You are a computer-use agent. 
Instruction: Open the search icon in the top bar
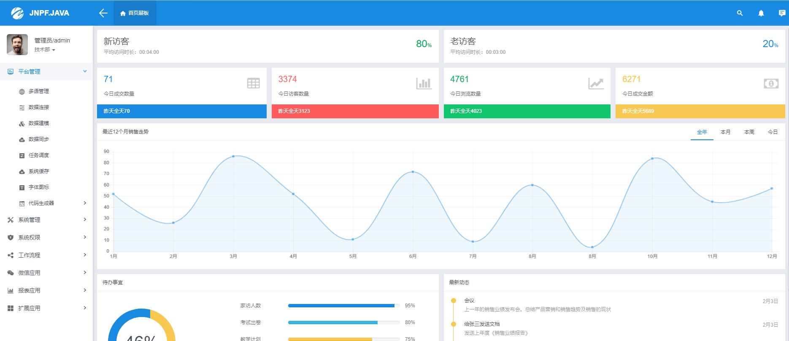pyautogui.click(x=740, y=13)
